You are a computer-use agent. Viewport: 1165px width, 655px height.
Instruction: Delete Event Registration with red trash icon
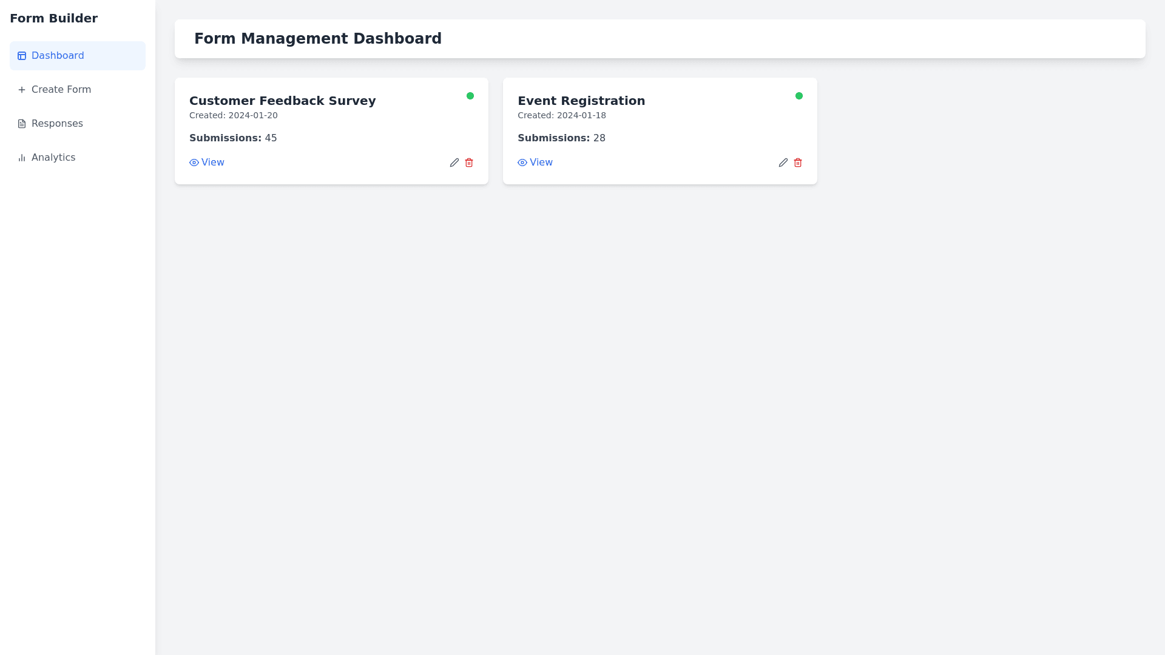(x=798, y=163)
